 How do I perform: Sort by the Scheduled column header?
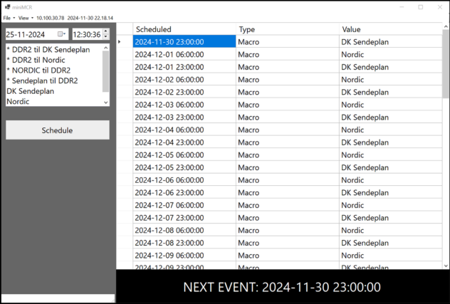(x=184, y=29)
